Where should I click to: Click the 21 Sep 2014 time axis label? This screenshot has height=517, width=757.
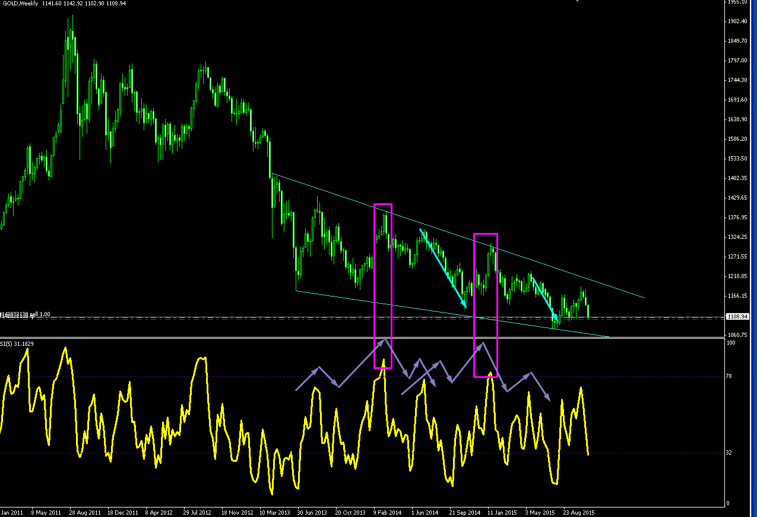[464, 512]
